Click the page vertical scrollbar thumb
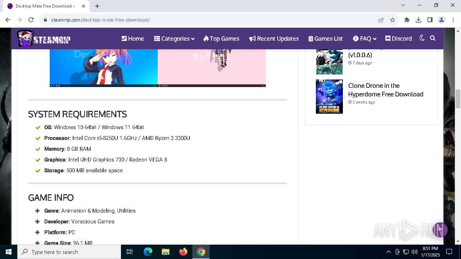The height and width of the screenshot is (259, 461). point(458,99)
